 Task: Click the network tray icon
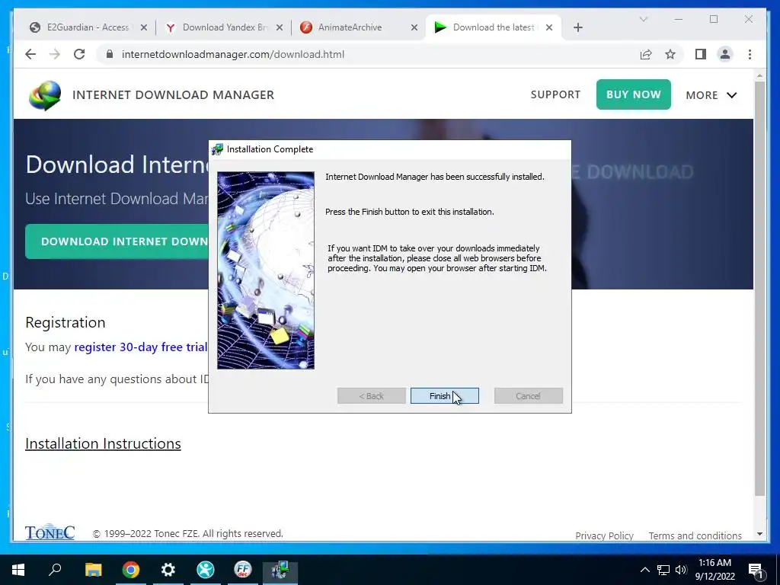tap(663, 570)
